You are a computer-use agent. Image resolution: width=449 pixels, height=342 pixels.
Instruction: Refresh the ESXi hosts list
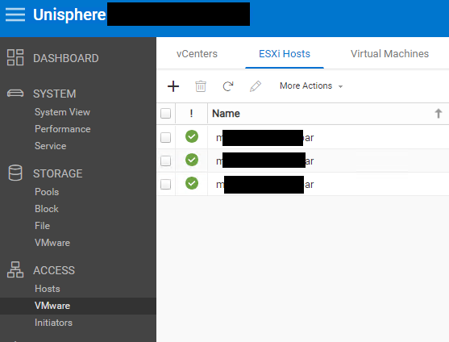pos(228,86)
